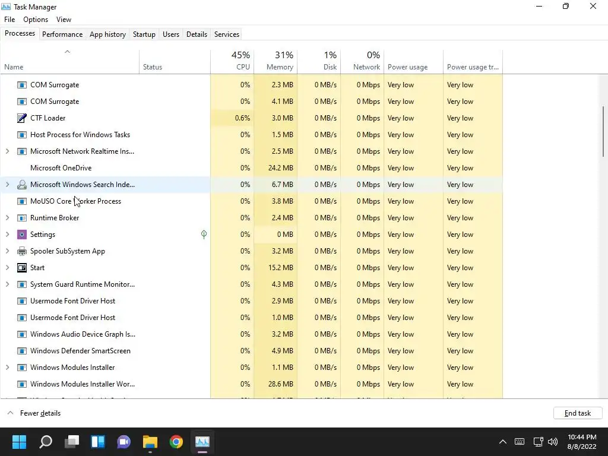Image resolution: width=608 pixels, height=456 pixels.
Task: Switch to the Startup tab
Action: (144, 34)
